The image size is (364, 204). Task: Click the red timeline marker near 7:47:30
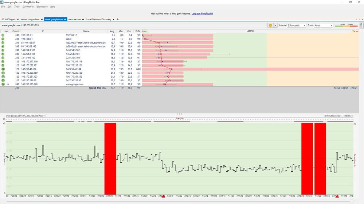click(x=337, y=196)
